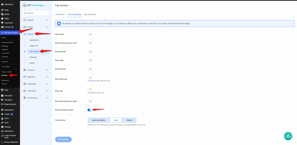
Task: Click the Save Settings button
Action: [x=63, y=139]
